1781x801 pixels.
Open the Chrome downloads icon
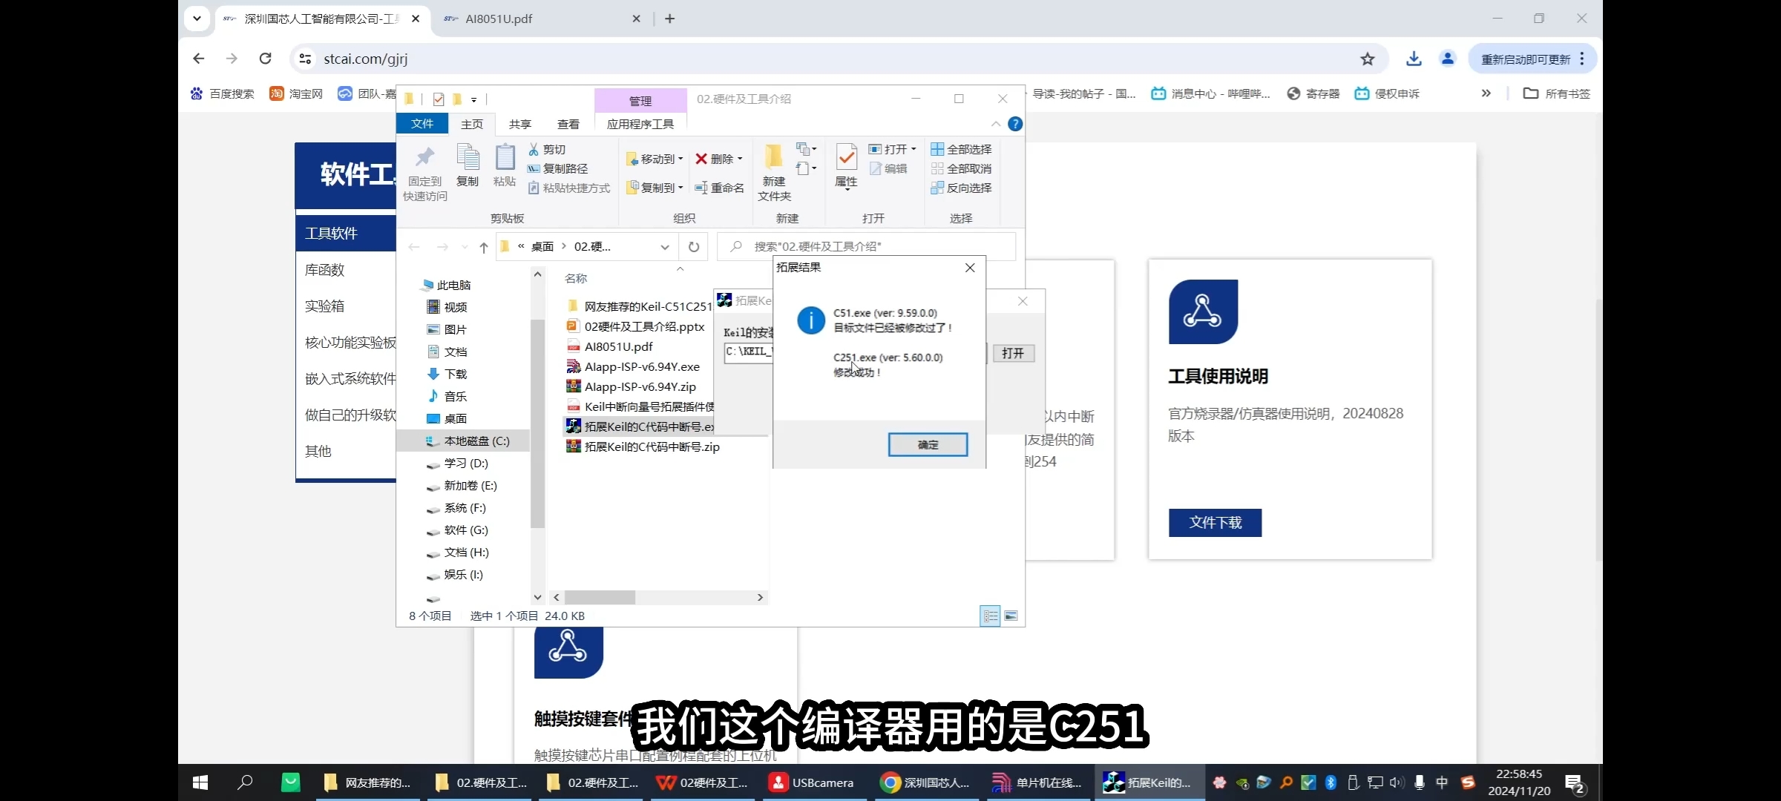pyautogui.click(x=1414, y=59)
